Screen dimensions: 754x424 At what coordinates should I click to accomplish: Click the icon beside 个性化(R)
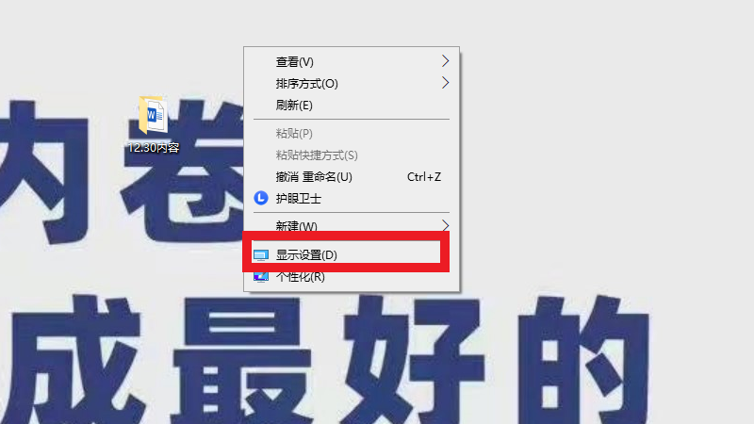click(261, 277)
